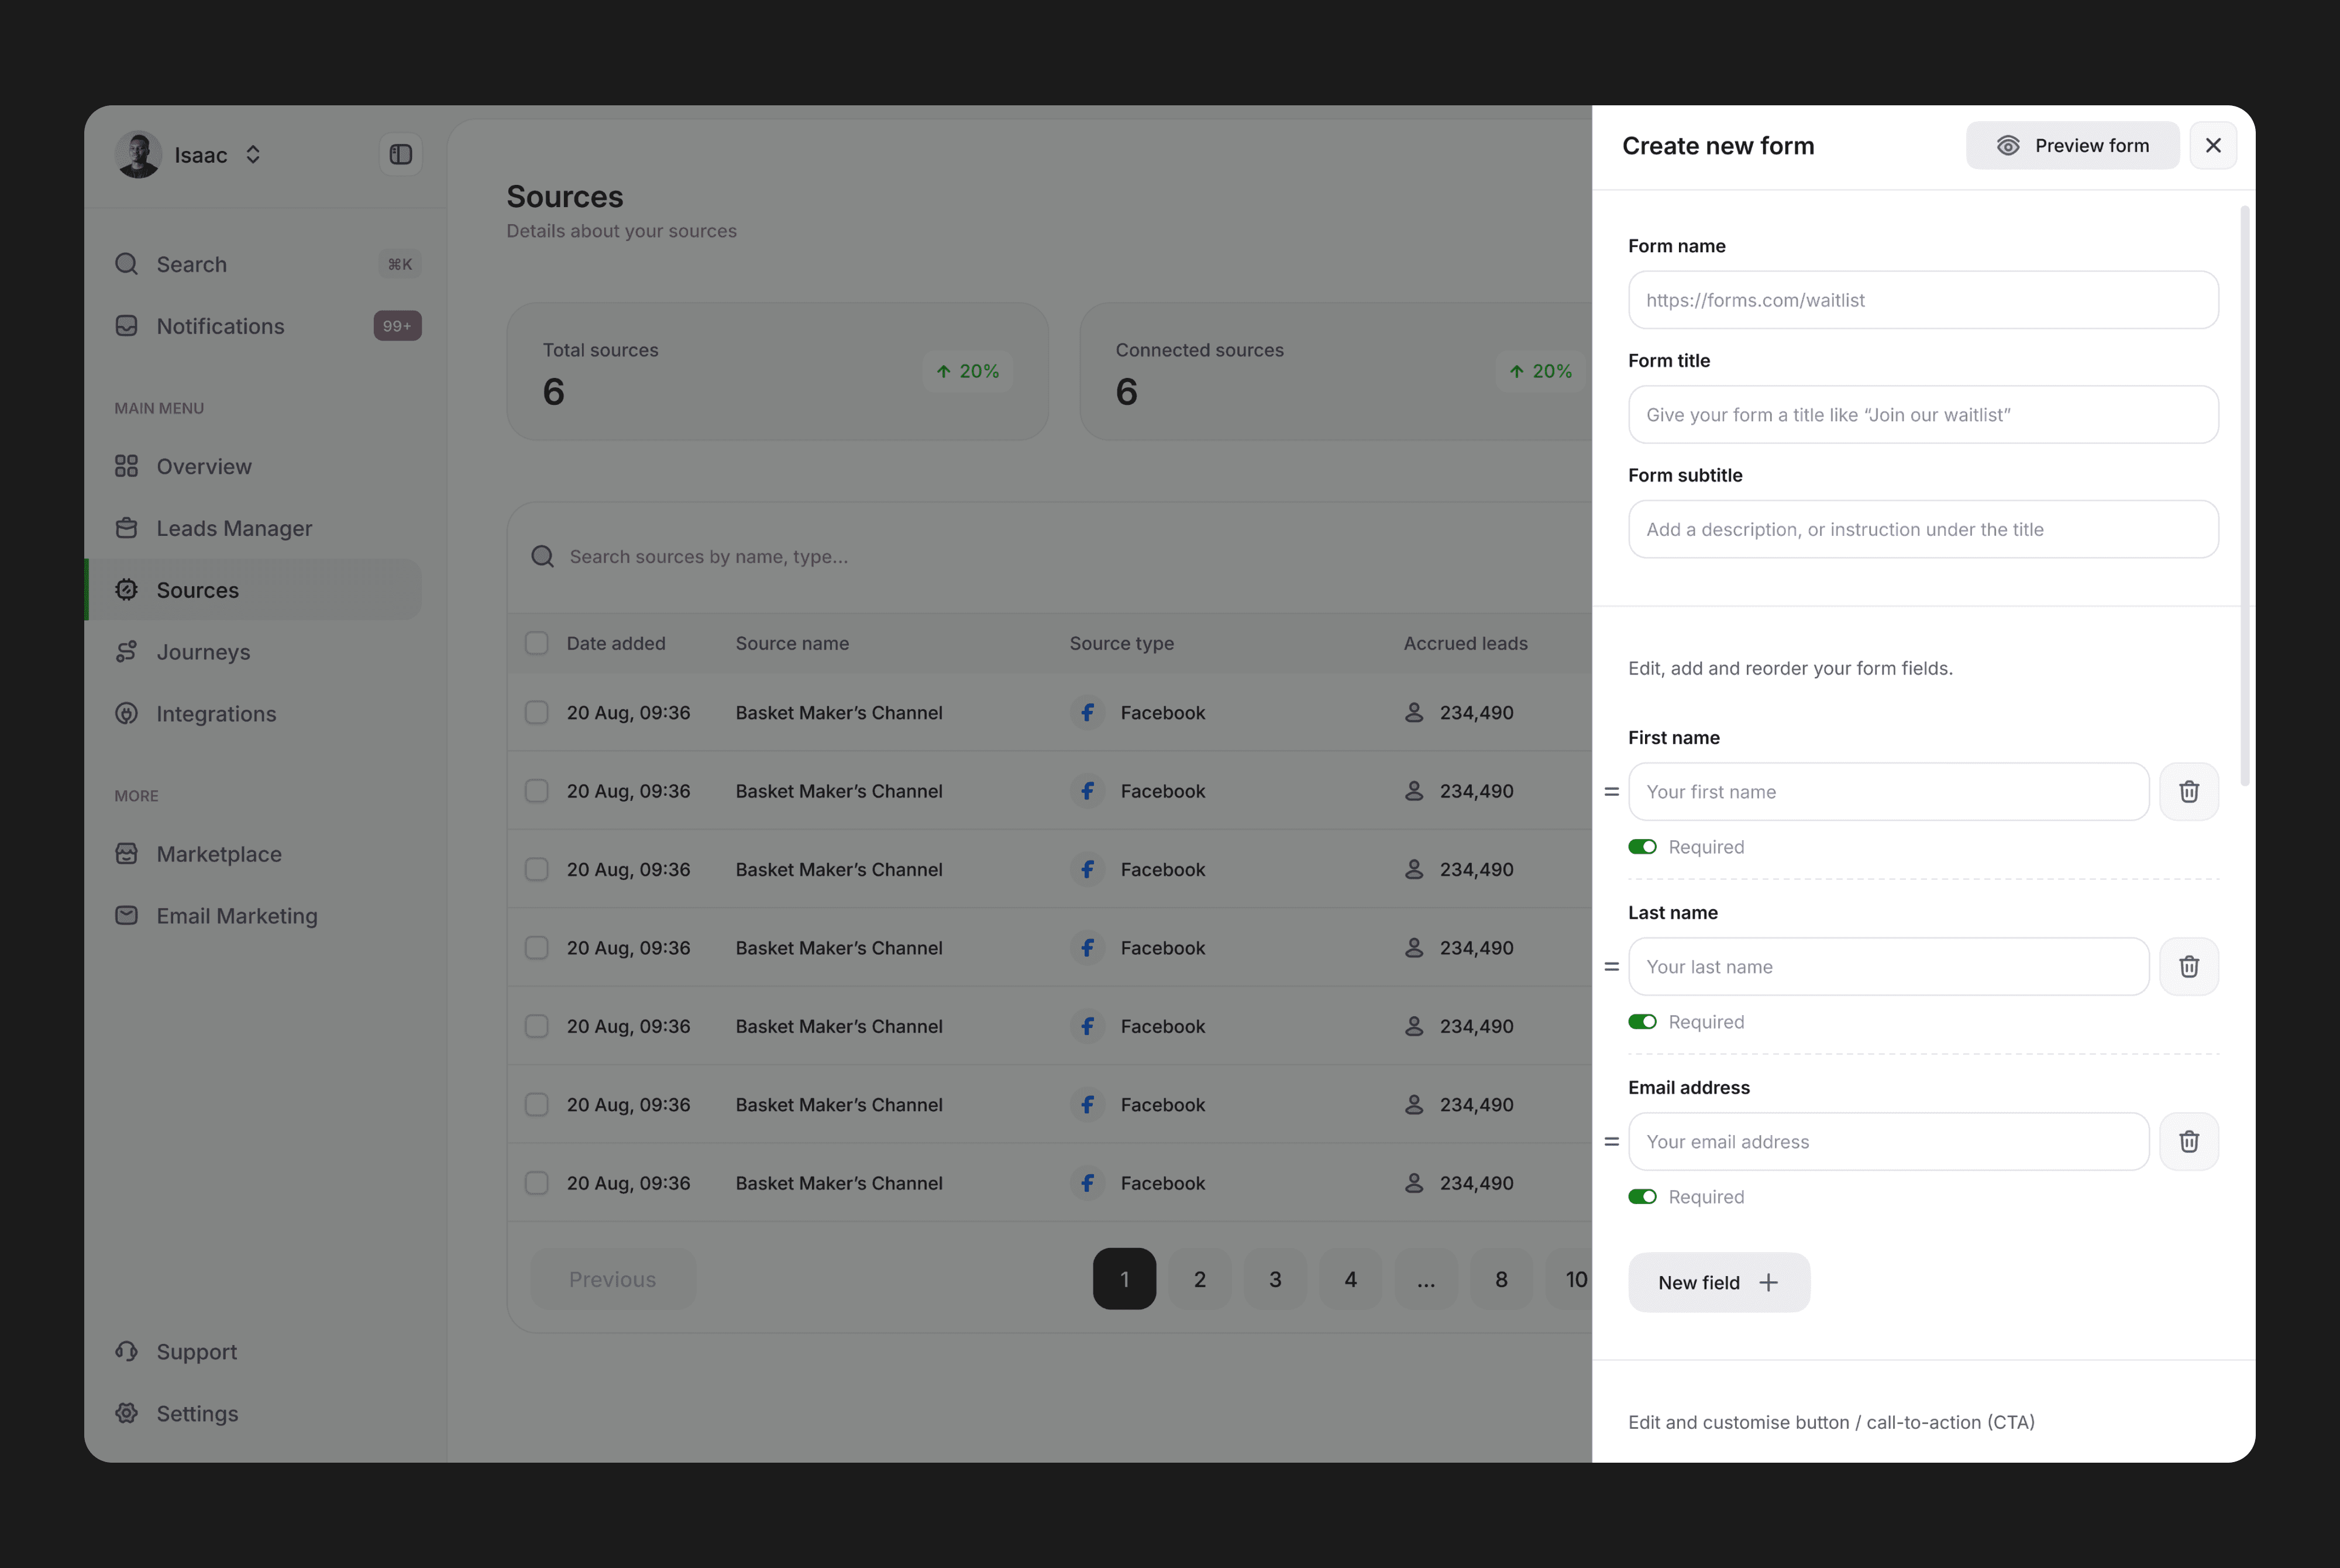Click the notifications 99+ badge
The height and width of the screenshot is (1568, 2340).
click(x=398, y=326)
